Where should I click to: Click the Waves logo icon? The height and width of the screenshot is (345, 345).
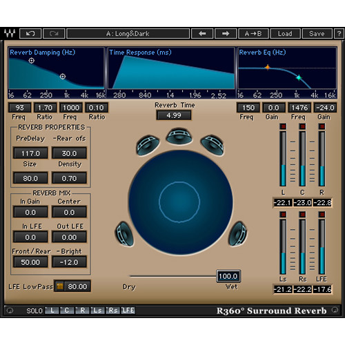click(x=10, y=34)
